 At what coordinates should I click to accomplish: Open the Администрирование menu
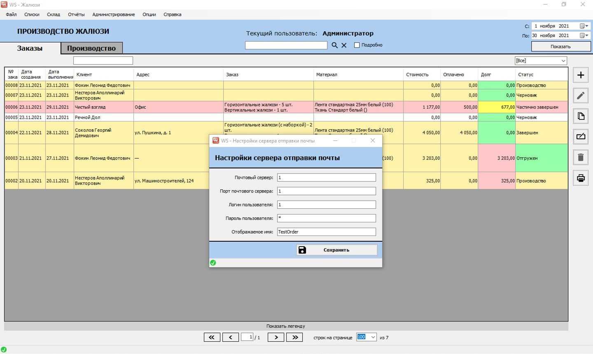[113, 14]
